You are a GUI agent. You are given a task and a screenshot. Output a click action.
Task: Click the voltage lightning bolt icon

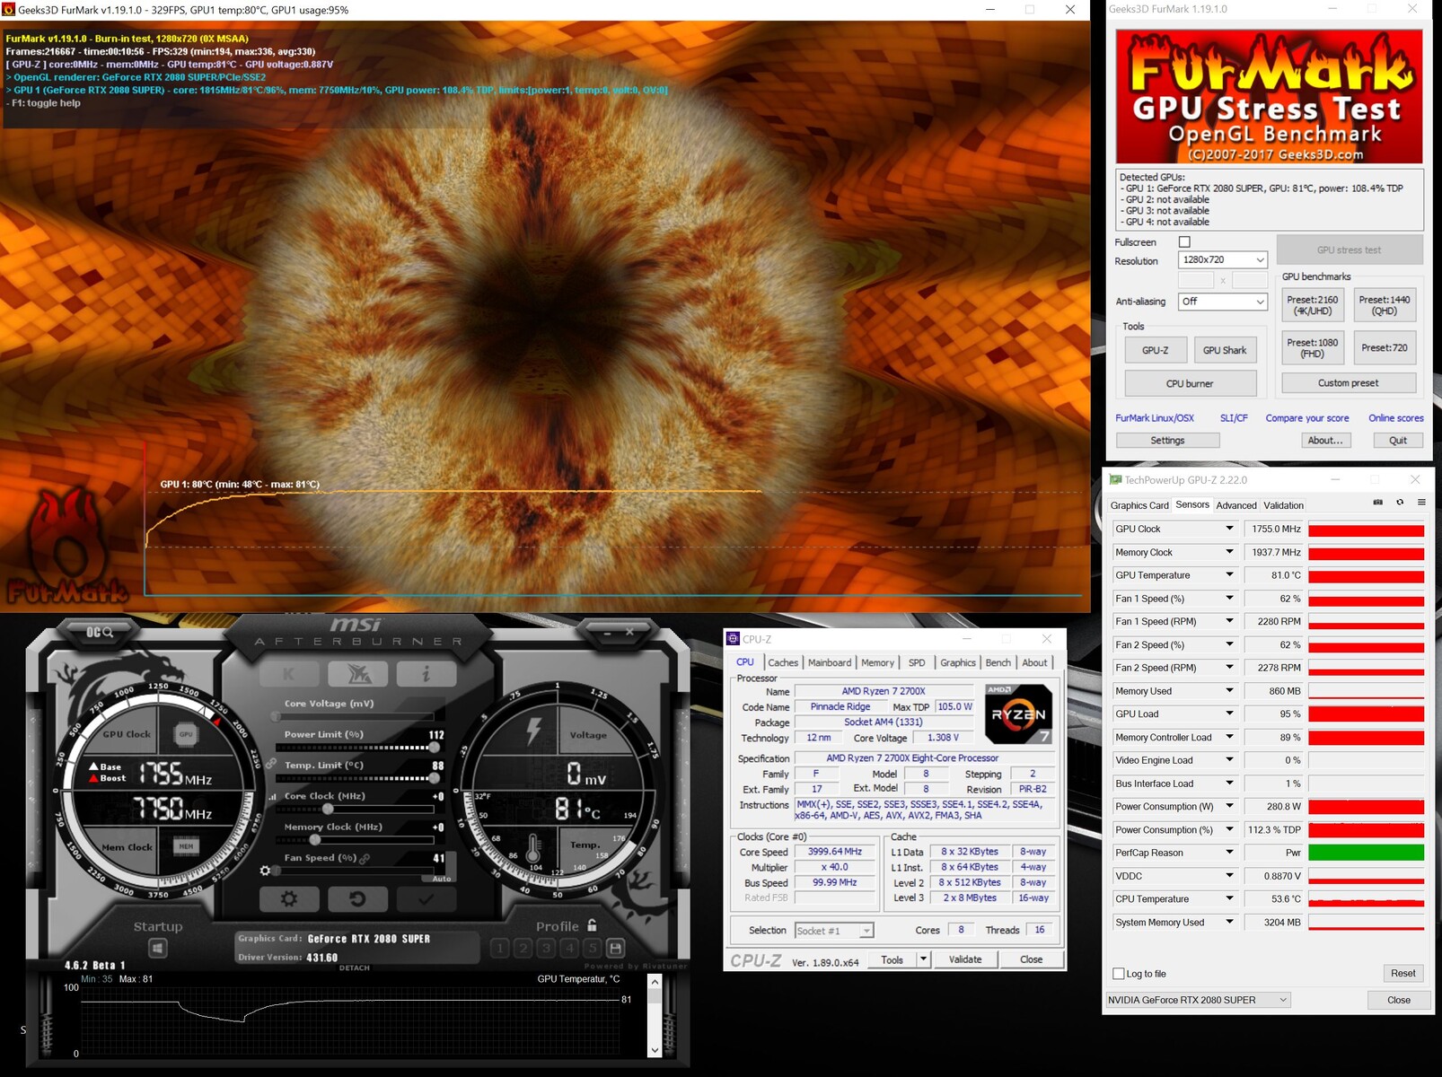pyautogui.click(x=533, y=731)
